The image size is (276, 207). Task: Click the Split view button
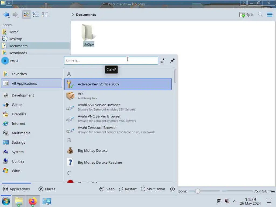[x=246, y=15]
